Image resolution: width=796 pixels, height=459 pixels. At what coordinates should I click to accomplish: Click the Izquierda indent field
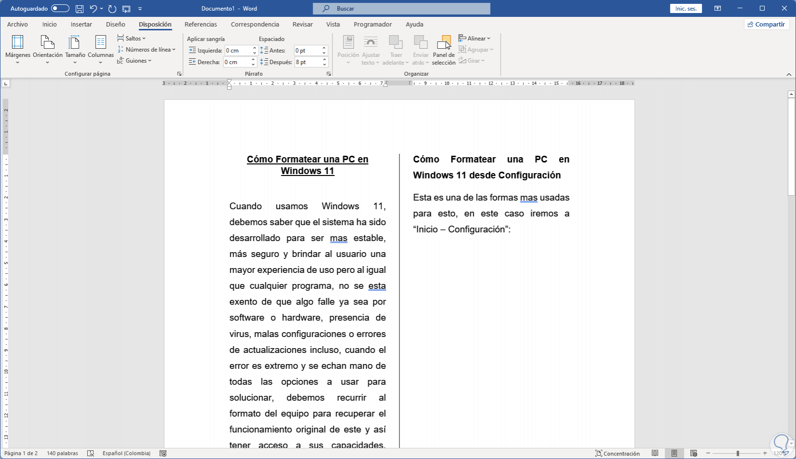[x=238, y=50]
